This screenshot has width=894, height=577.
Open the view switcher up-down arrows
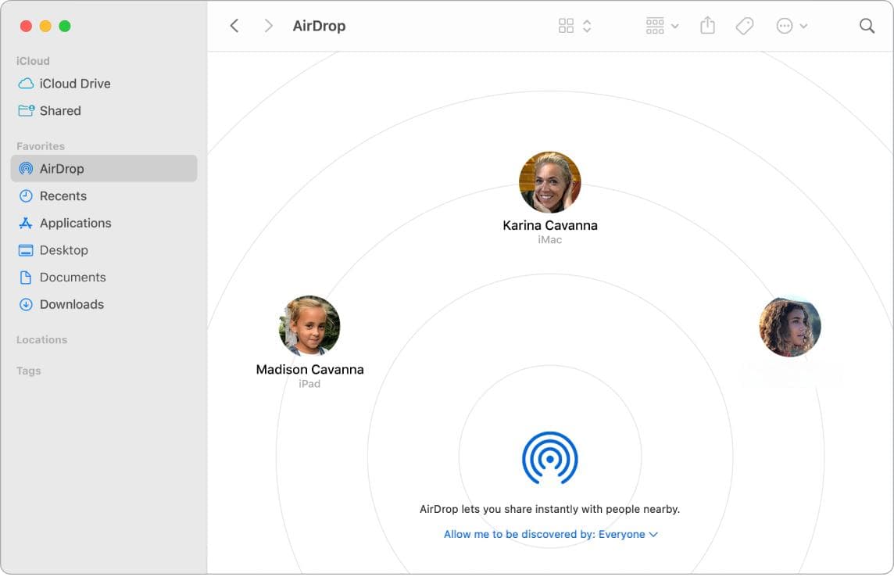pos(587,26)
